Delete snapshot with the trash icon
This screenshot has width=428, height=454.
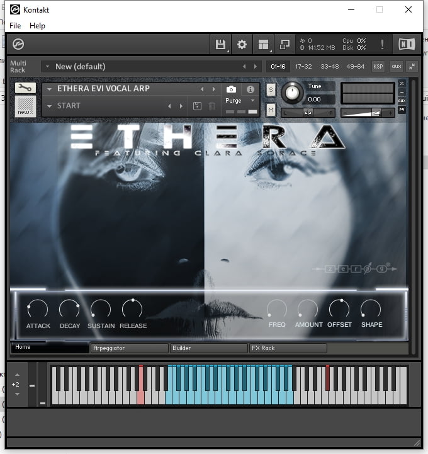click(212, 106)
